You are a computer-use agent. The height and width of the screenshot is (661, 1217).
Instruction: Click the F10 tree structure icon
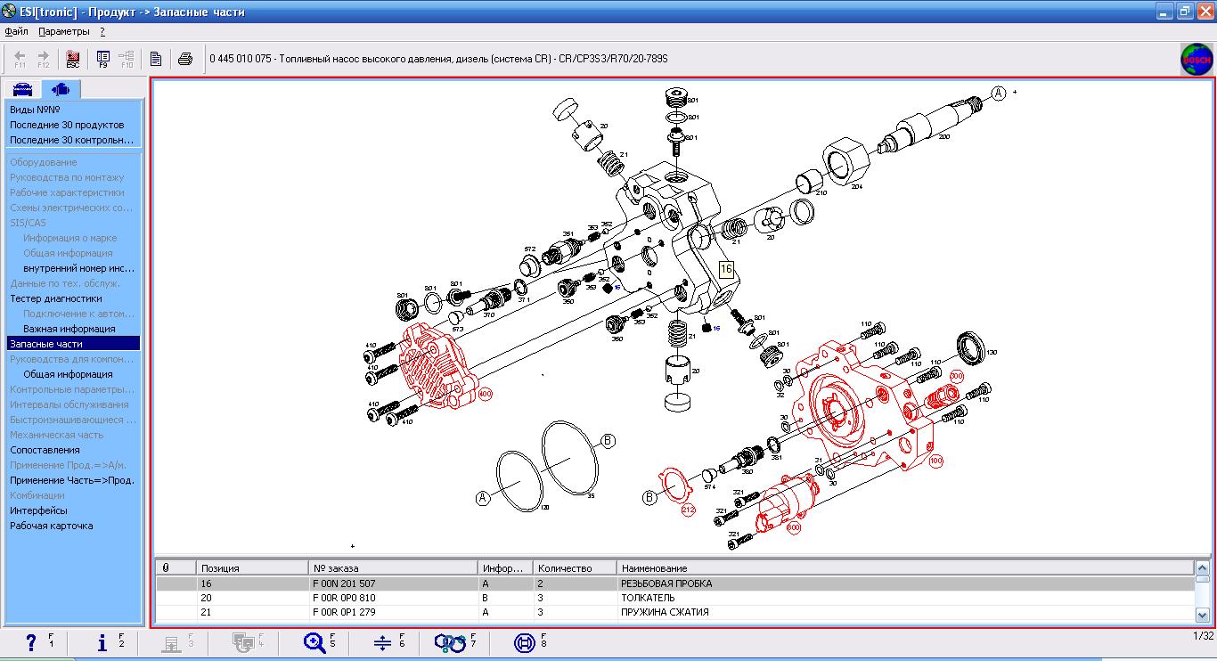pyautogui.click(x=127, y=59)
